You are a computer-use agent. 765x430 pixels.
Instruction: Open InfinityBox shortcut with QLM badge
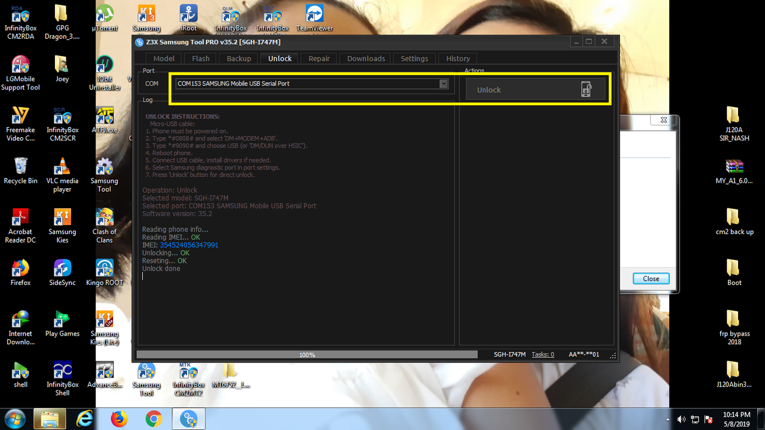[231, 18]
